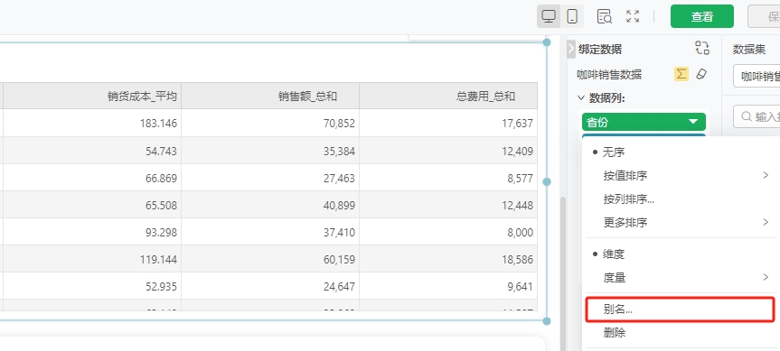Open the preview search icon
Image resolution: width=780 pixels, height=351 pixels.
pyautogui.click(x=605, y=16)
